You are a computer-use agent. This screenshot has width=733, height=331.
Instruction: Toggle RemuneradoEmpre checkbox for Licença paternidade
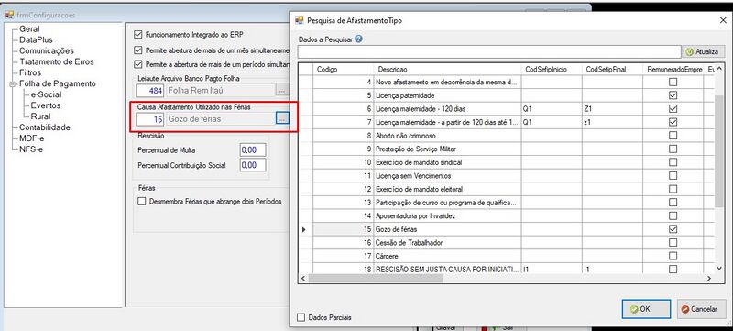673,95
